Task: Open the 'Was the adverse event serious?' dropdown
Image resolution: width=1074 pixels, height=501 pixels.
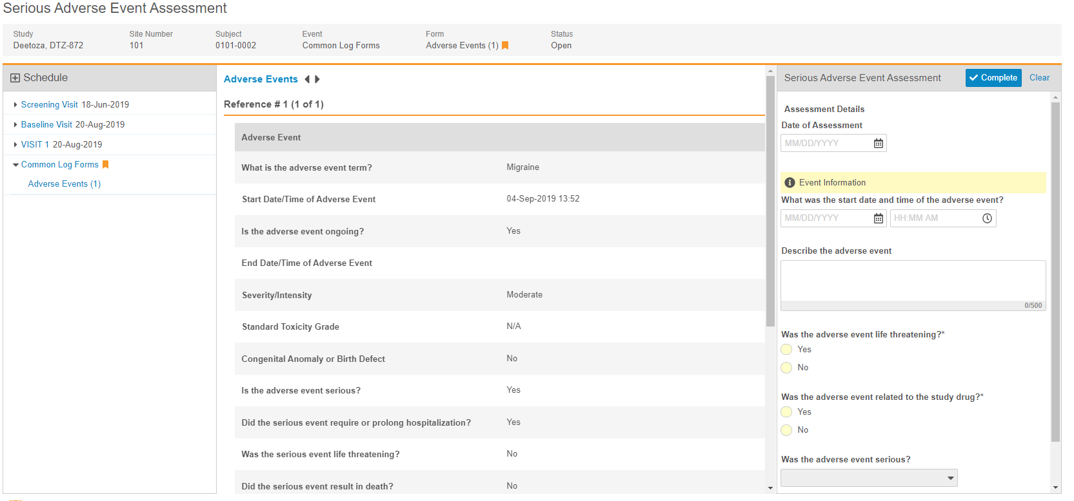Action: point(868,478)
